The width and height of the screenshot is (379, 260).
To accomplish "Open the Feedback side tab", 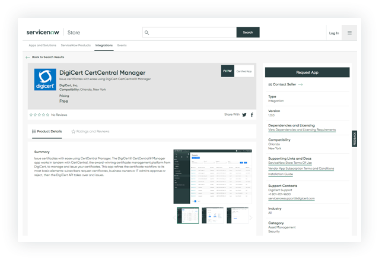I will point(354,139).
